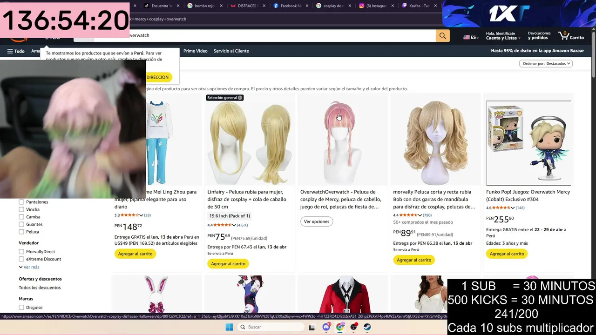Open the ES language selector
Image resolution: width=596 pixels, height=335 pixels.
[471, 37]
